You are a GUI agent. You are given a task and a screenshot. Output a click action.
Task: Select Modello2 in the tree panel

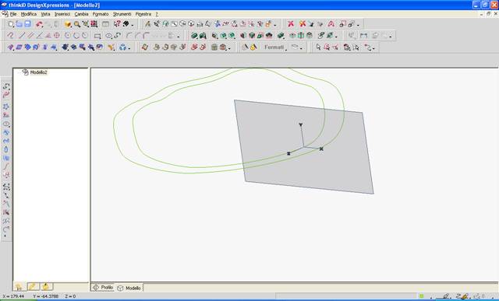point(38,72)
